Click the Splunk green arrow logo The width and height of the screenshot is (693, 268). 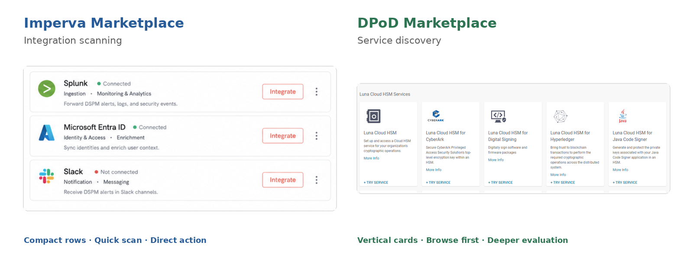click(x=47, y=89)
